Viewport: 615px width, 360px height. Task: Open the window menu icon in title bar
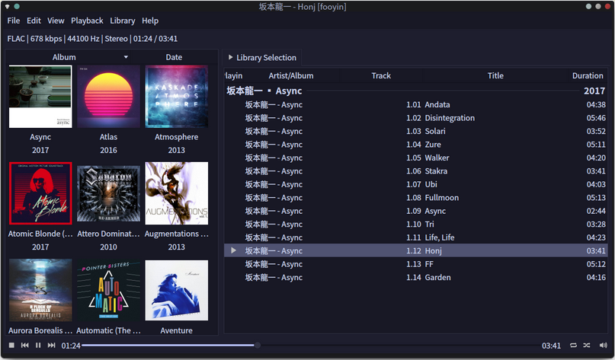coord(7,6)
